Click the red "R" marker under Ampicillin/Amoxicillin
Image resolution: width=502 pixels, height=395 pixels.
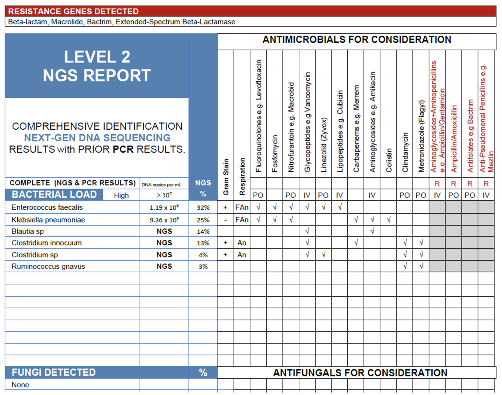(453, 184)
